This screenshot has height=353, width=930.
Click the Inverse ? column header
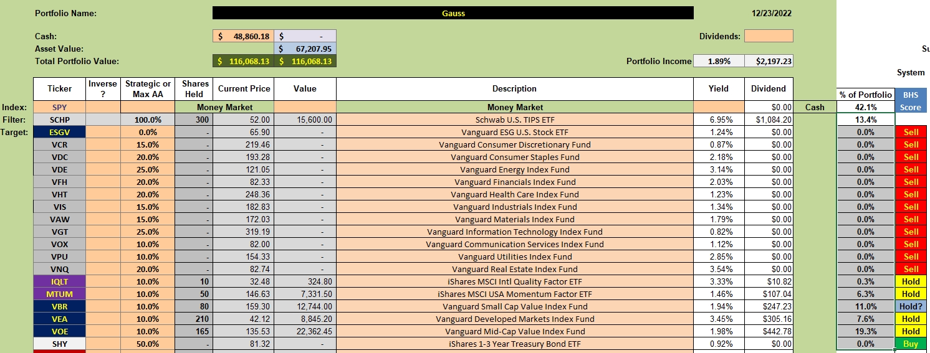(103, 89)
